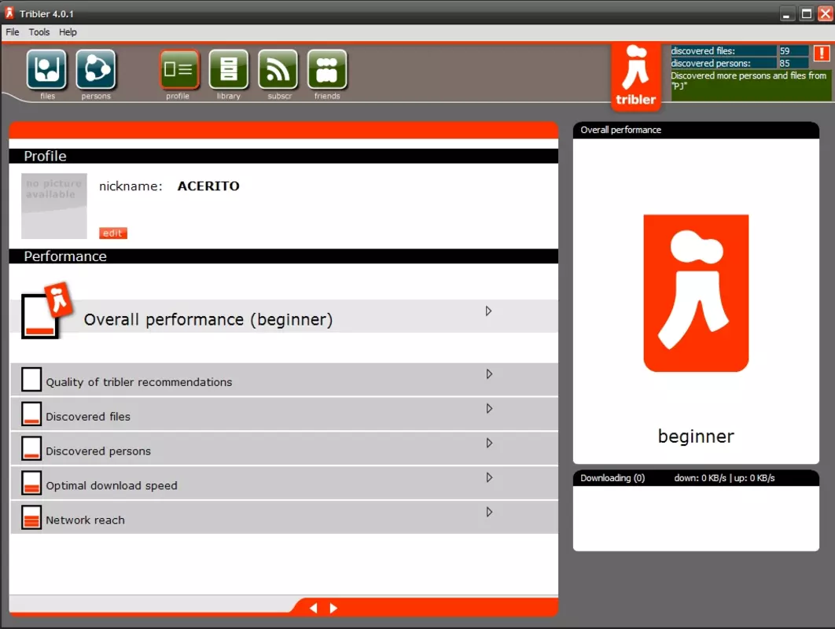Go to next page with right arrow
The height and width of the screenshot is (629, 835).
(333, 608)
